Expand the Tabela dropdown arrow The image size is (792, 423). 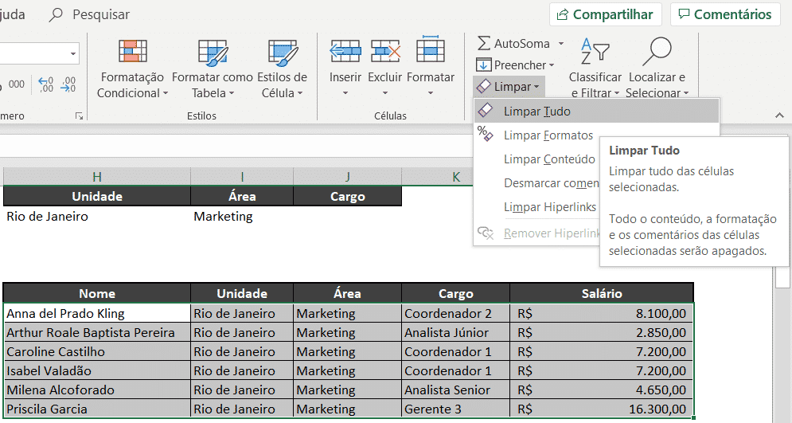[x=232, y=93]
